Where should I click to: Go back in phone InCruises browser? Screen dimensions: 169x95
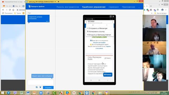click(86, 22)
